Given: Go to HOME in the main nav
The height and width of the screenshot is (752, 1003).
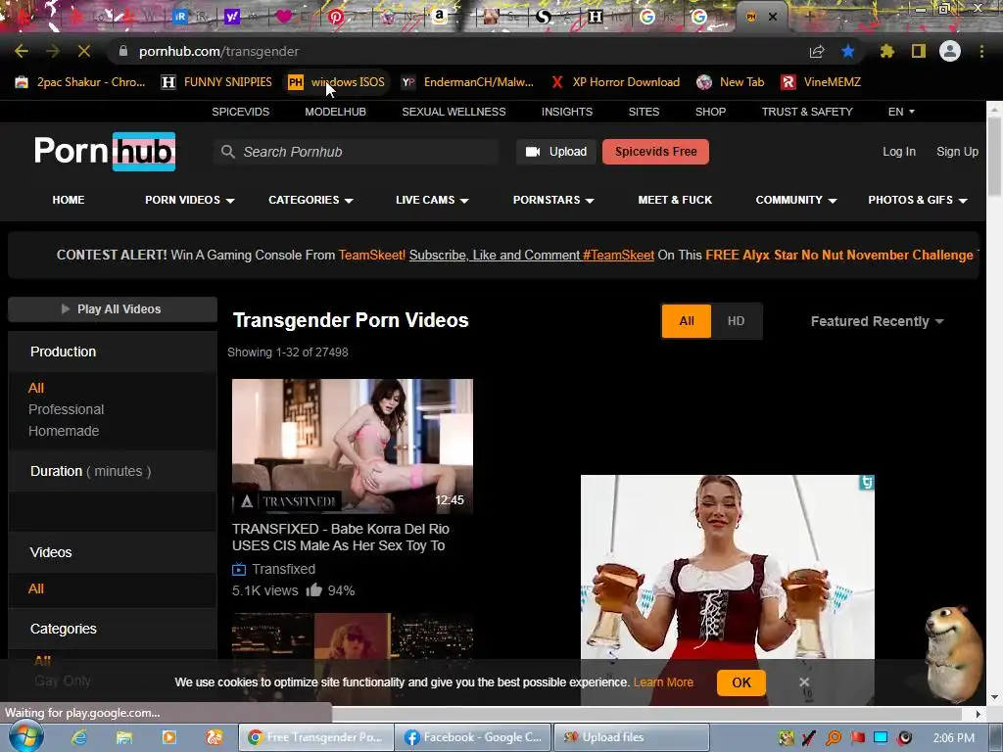Looking at the screenshot, I should click(x=69, y=200).
